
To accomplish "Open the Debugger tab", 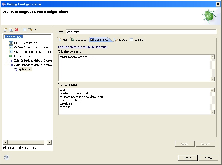I will click(x=79, y=40).
